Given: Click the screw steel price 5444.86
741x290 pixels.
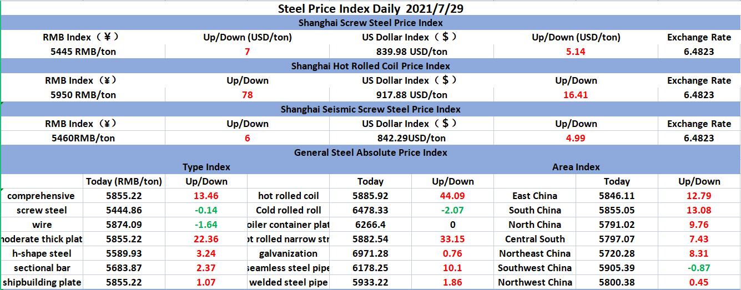Looking at the screenshot, I should (124, 210).
